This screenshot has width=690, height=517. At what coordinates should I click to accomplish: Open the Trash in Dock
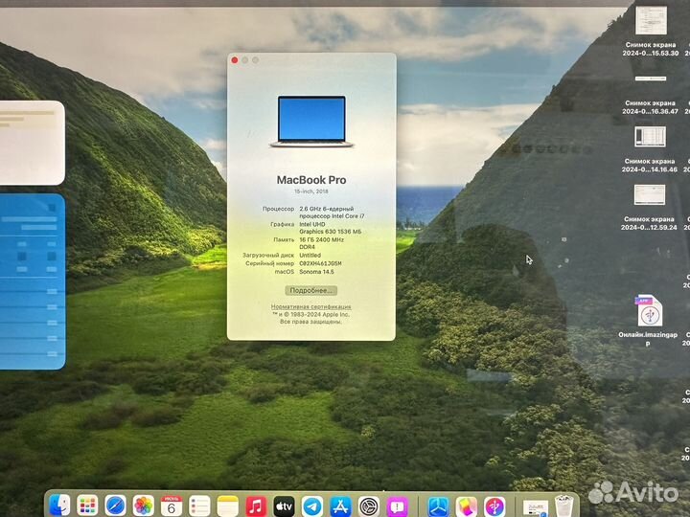tap(564, 506)
